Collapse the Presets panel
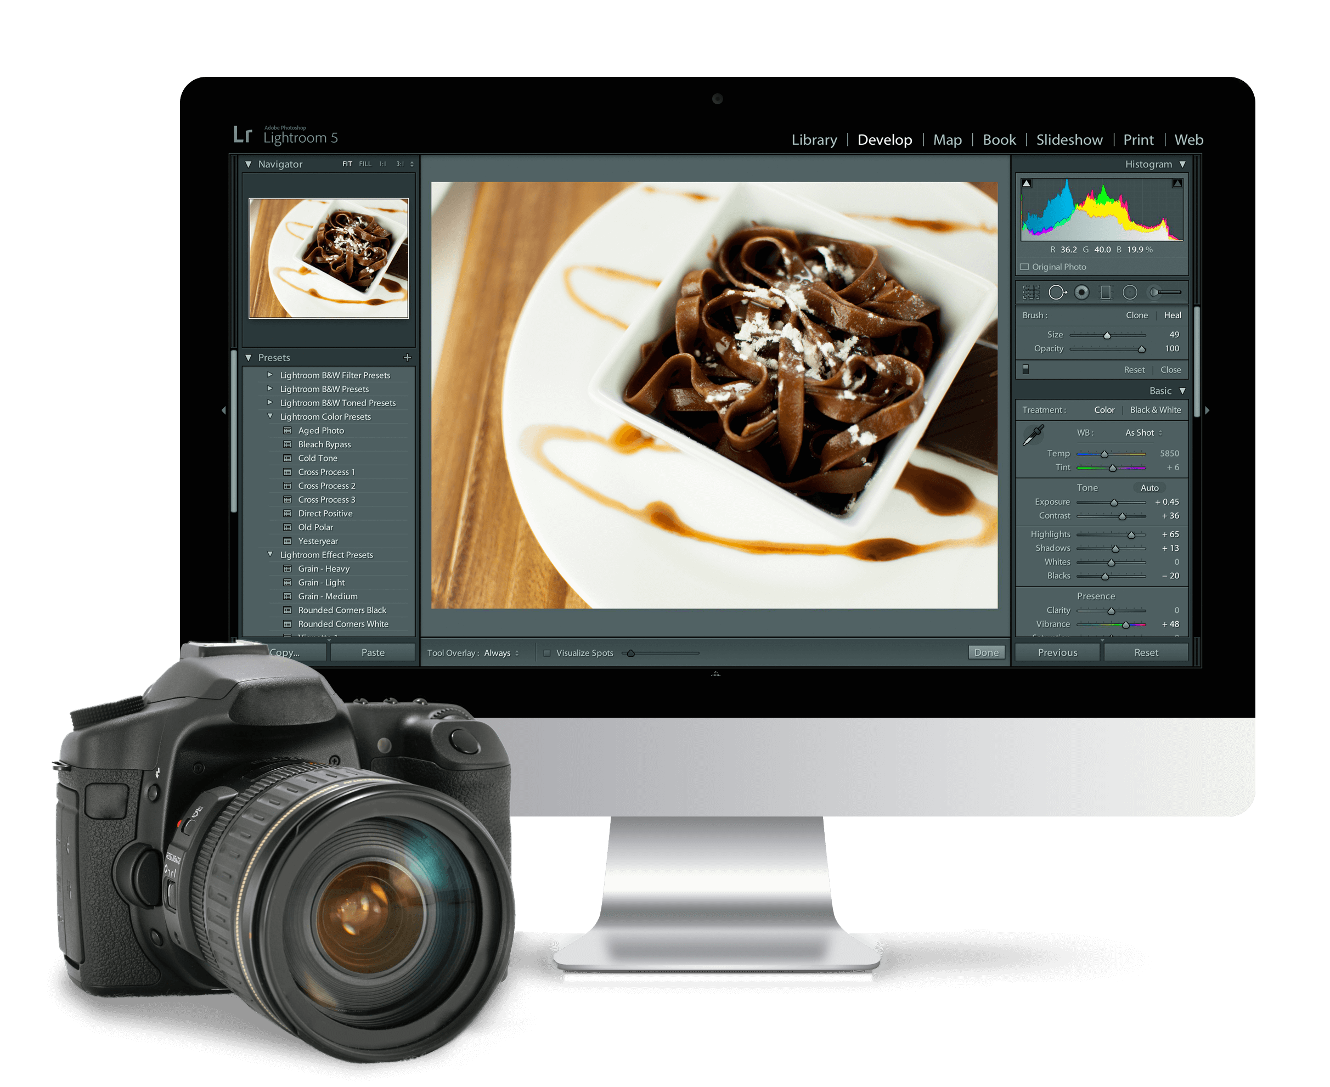The width and height of the screenshot is (1330, 1087). (x=249, y=358)
